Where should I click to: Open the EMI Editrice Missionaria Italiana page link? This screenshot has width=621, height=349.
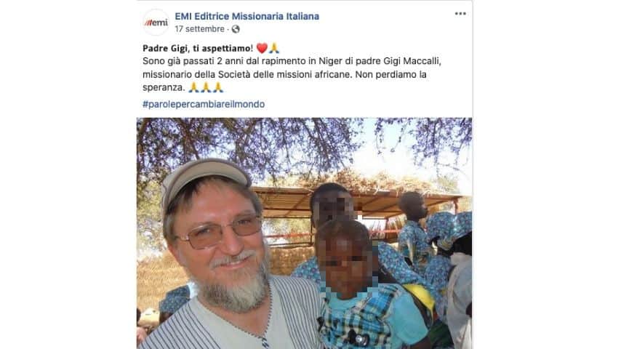(247, 16)
